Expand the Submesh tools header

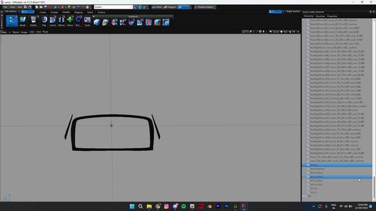click(x=133, y=16)
